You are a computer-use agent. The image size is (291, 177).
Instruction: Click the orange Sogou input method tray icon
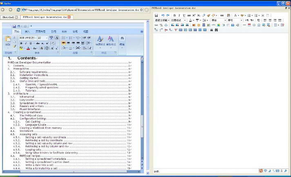261,171
